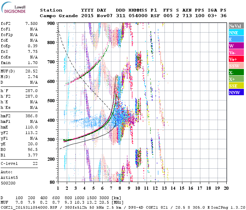
Task: Select the Vo- legend swatch
Action: coord(236,52)
